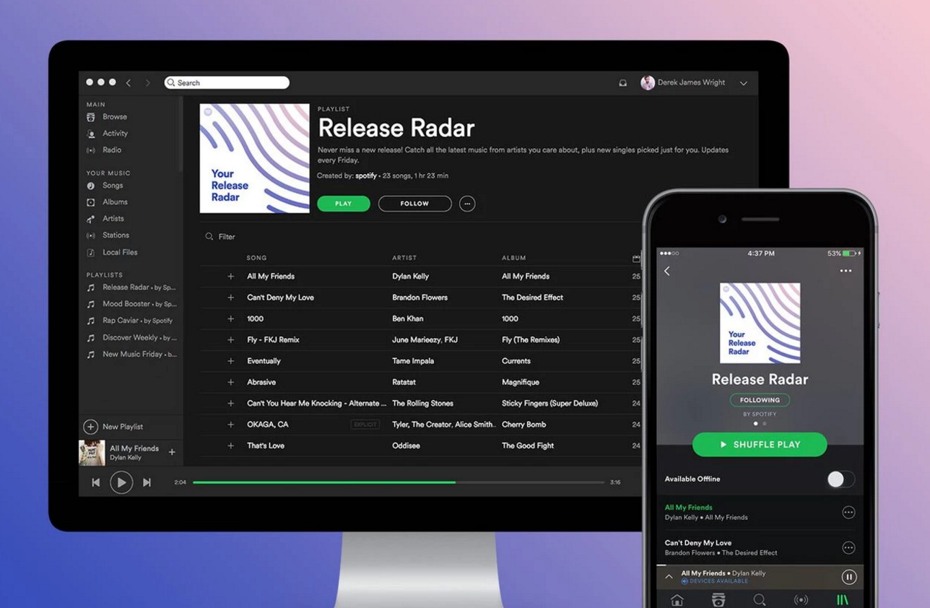Open Browse in the desktop sidebar
The height and width of the screenshot is (608, 930).
click(107, 117)
